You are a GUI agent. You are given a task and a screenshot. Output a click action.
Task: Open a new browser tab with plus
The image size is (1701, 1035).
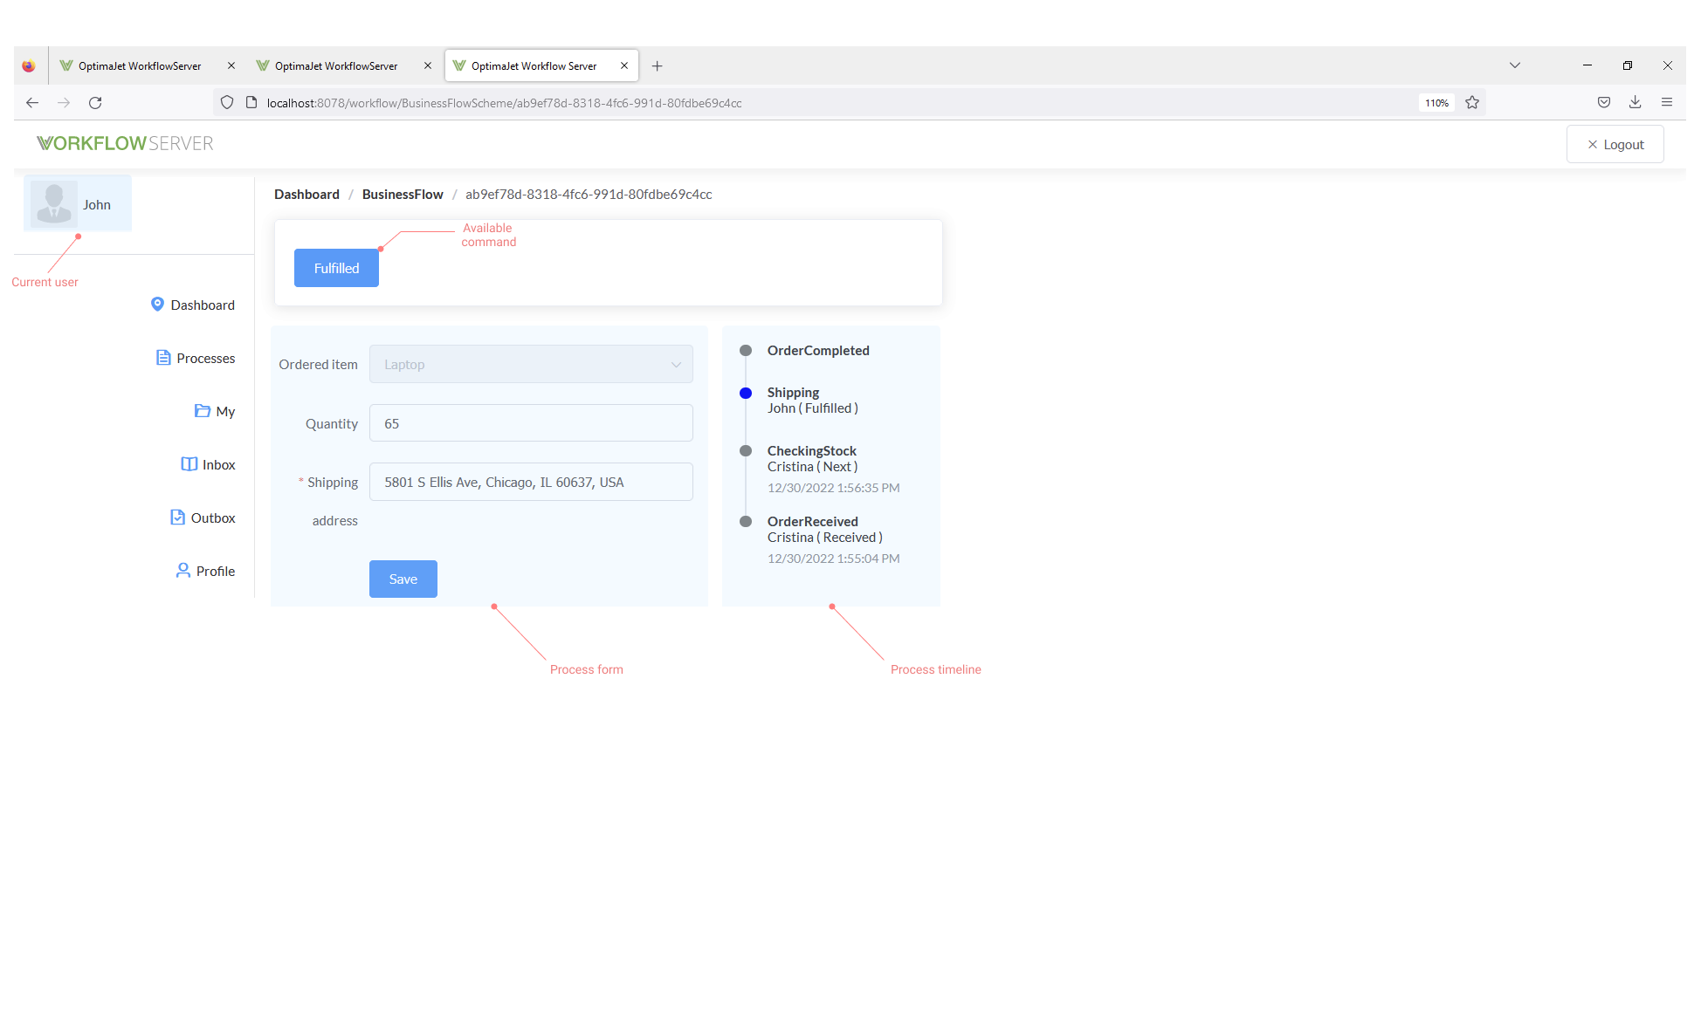pyautogui.click(x=658, y=66)
